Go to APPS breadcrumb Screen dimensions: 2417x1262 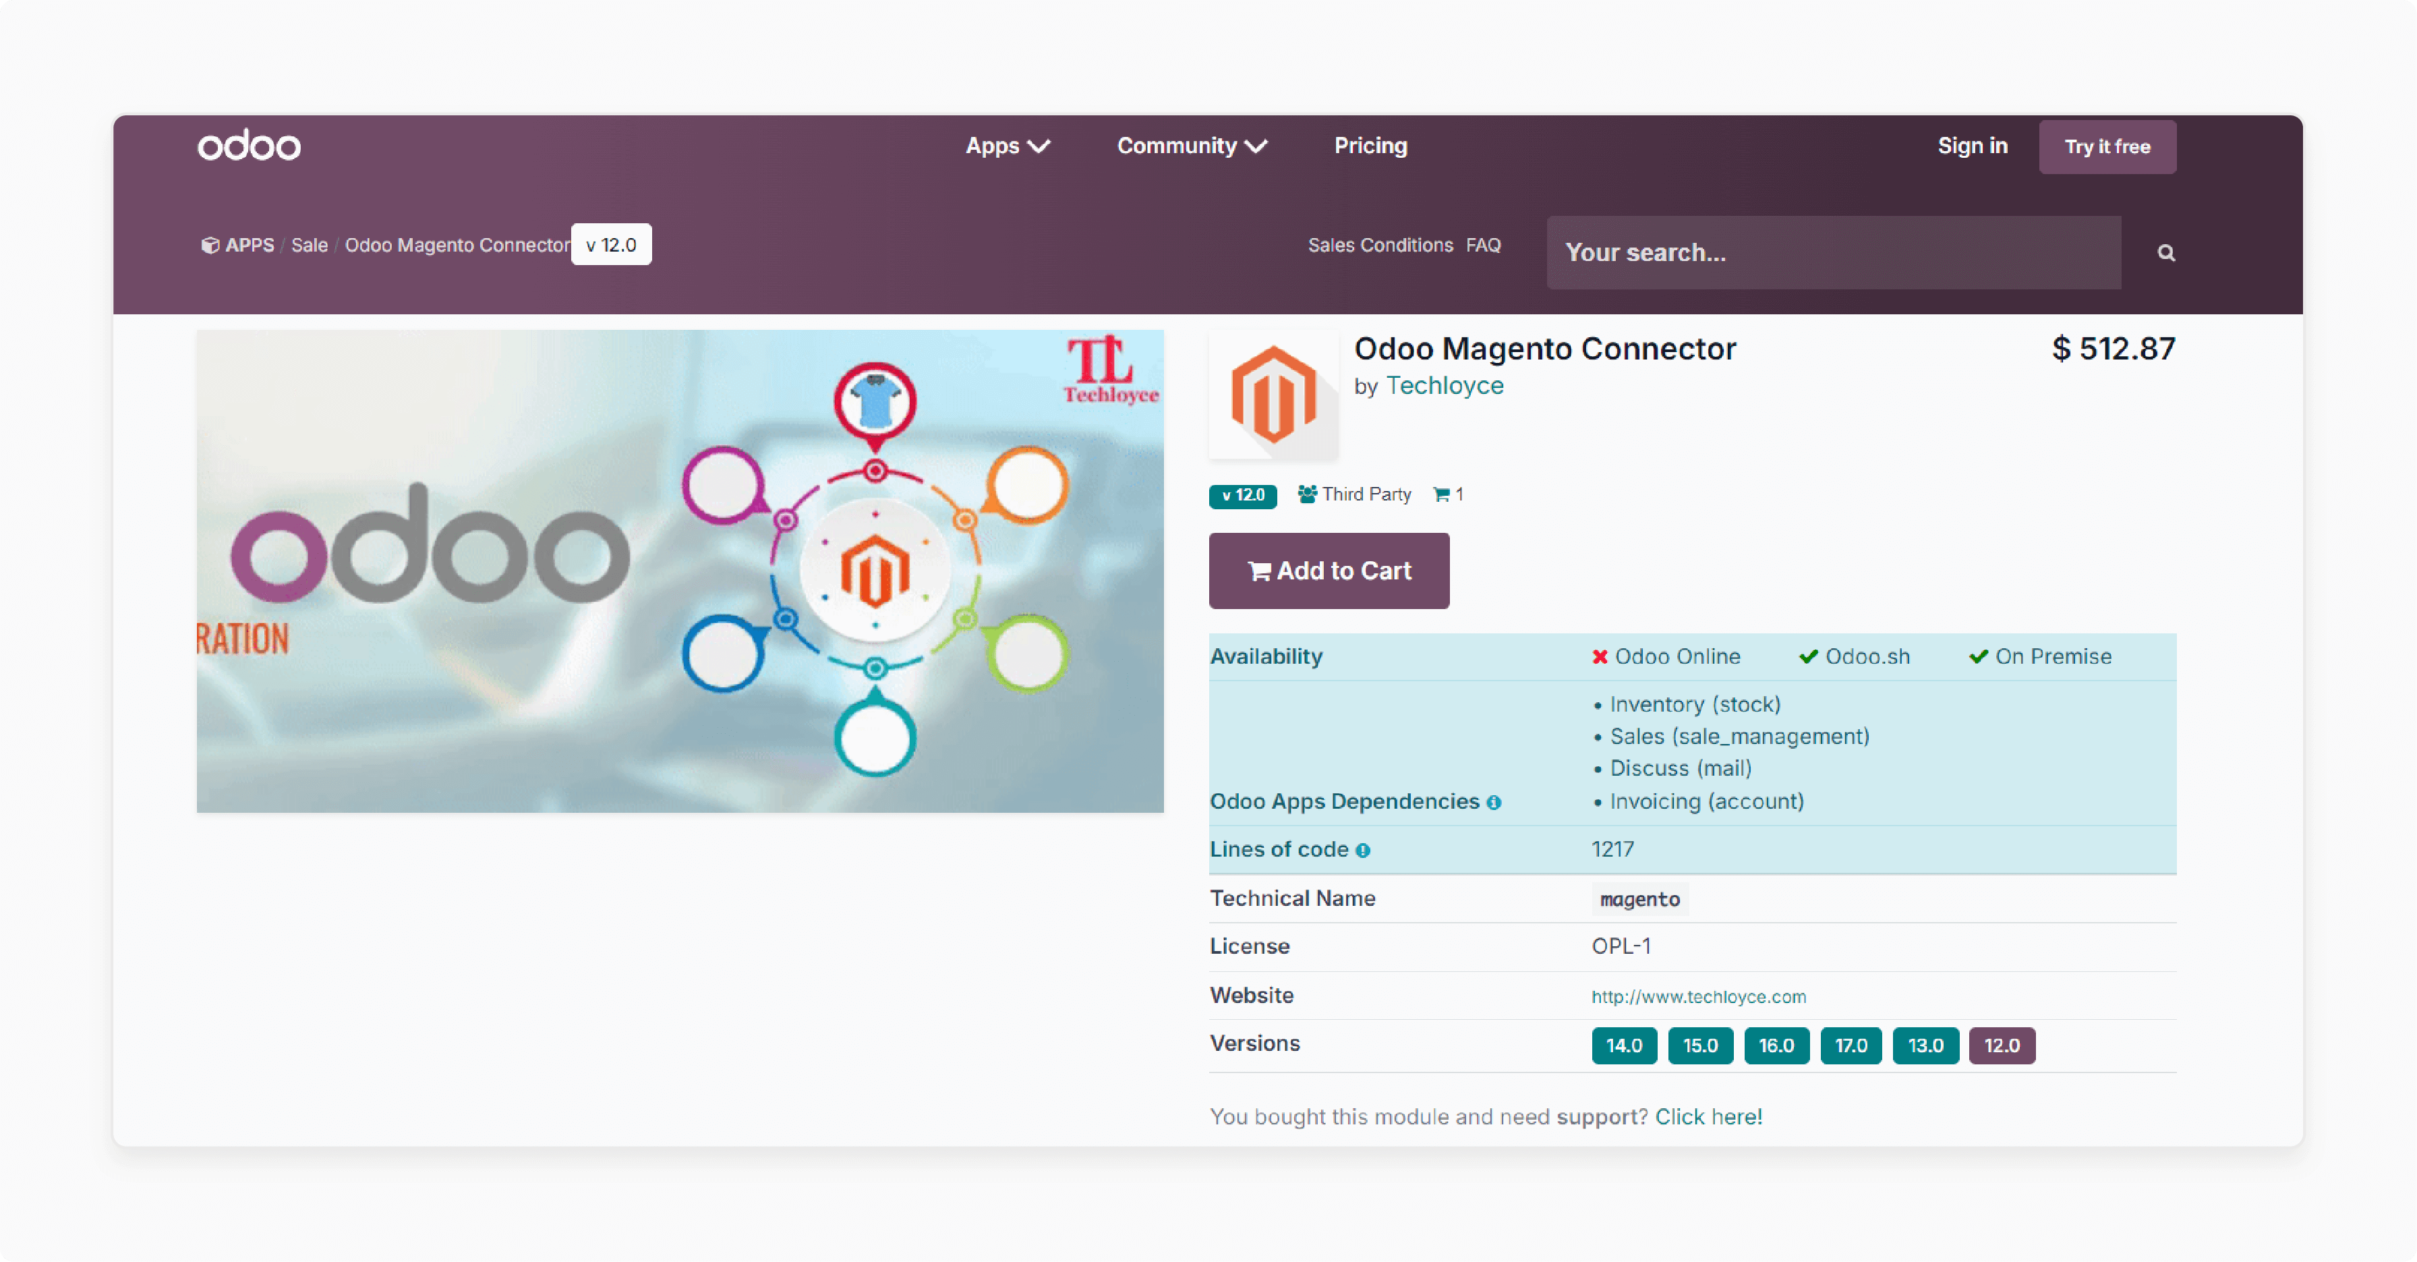(250, 245)
